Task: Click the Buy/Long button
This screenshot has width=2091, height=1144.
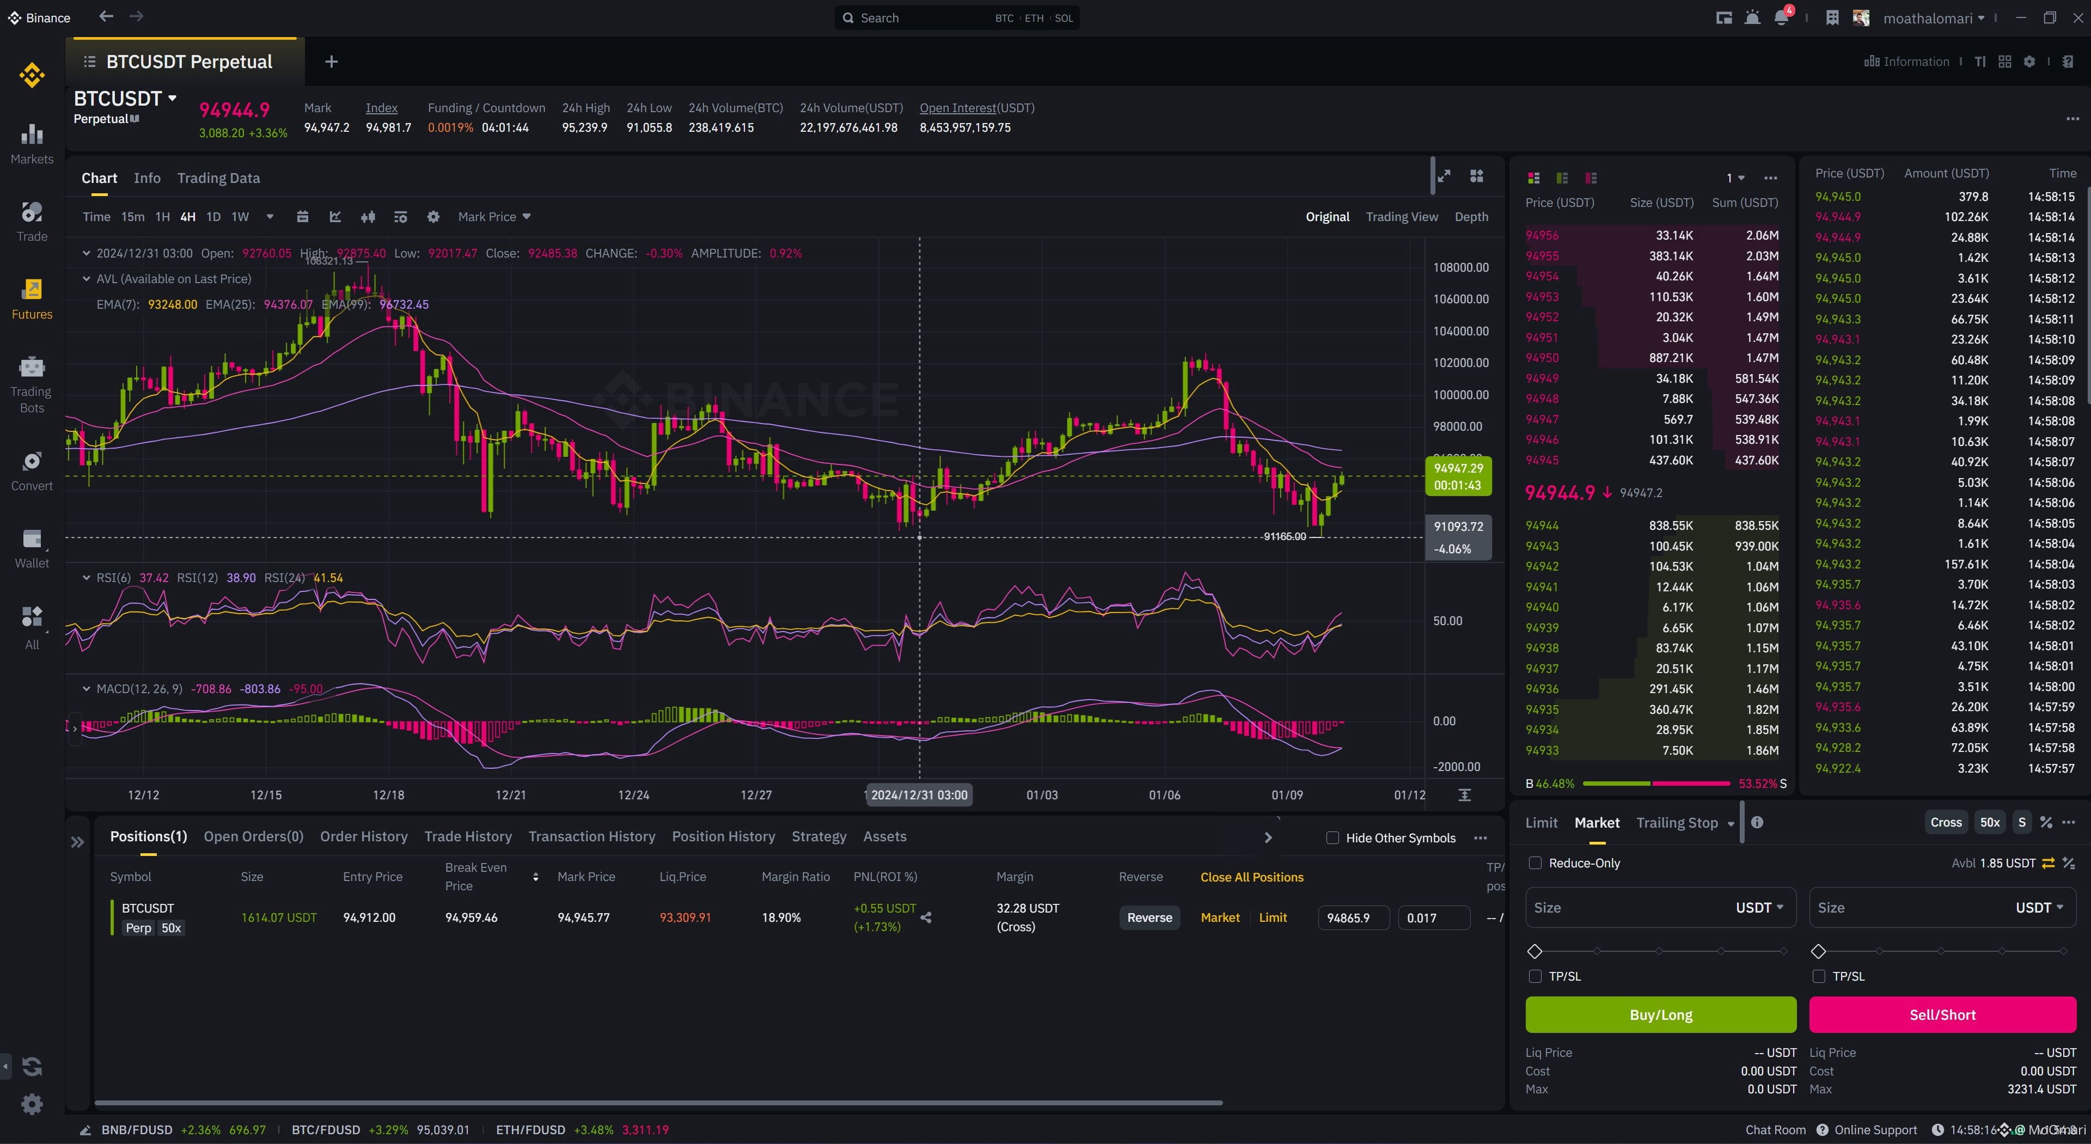Action: click(x=1661, y=1015)
